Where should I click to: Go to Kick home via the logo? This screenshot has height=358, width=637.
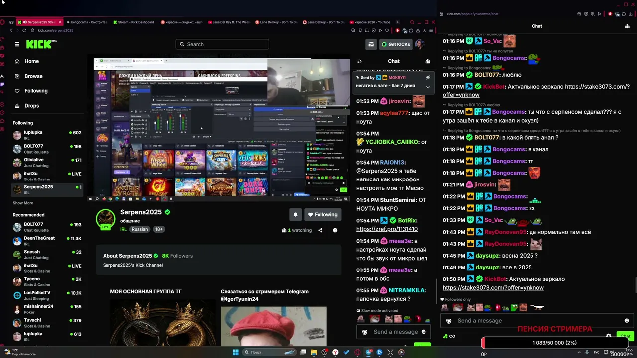(39, 44)
